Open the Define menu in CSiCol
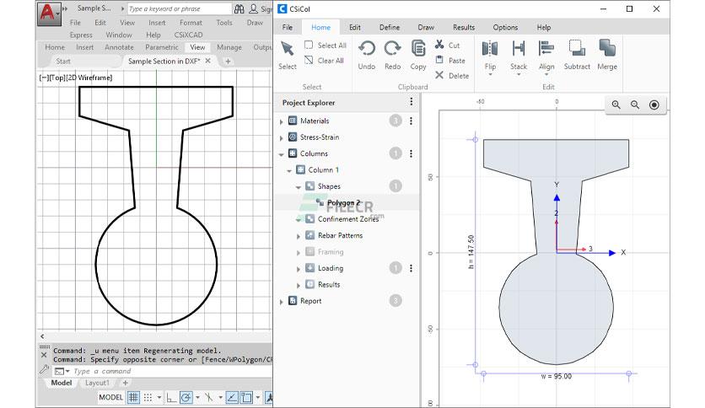Image resolution: width=705 pixels, height=408 pixels. pyautogui.click(x=390, y=28)
